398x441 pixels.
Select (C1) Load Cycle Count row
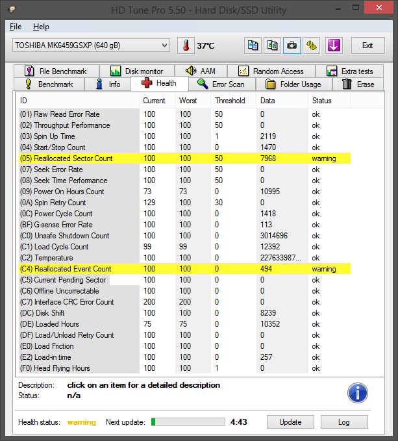(x=184, y=247)
